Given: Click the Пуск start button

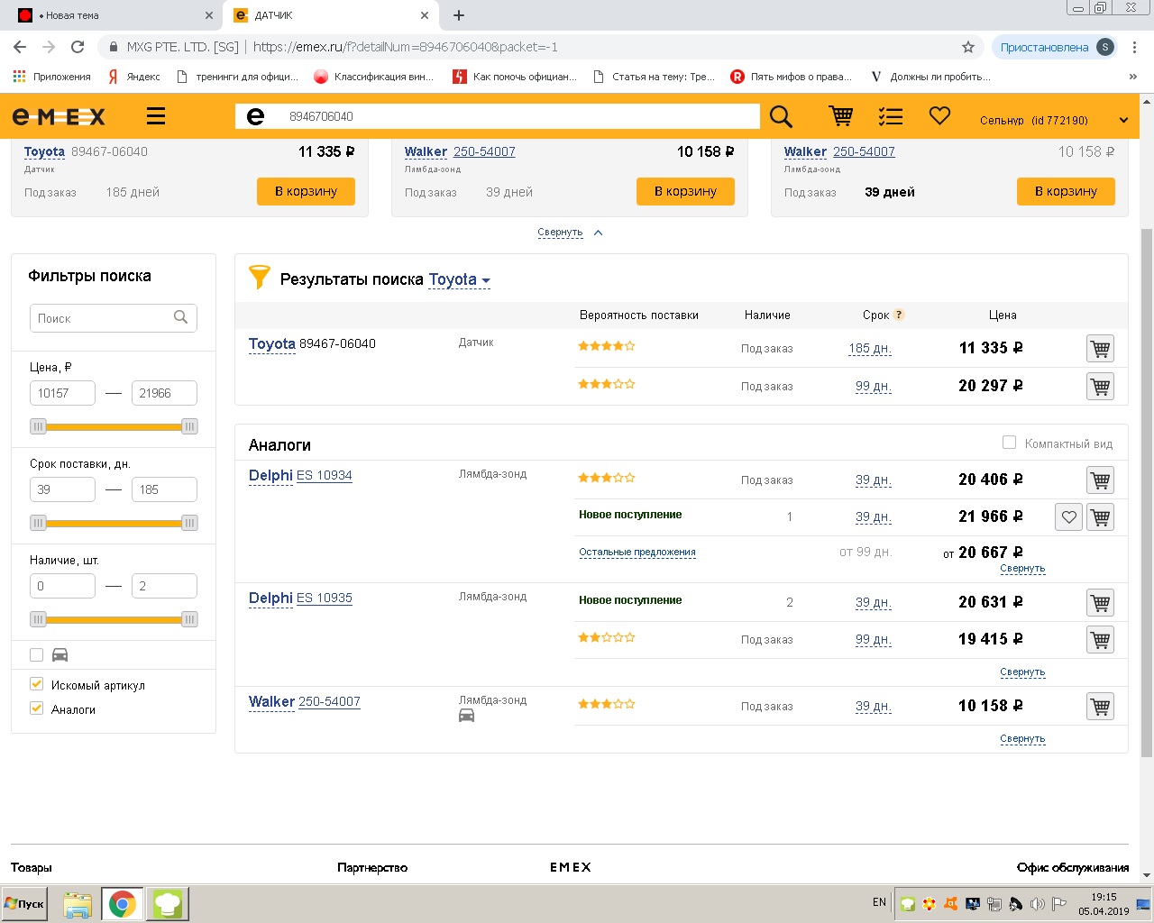Looking at the screenshot, I should [24, 904].
